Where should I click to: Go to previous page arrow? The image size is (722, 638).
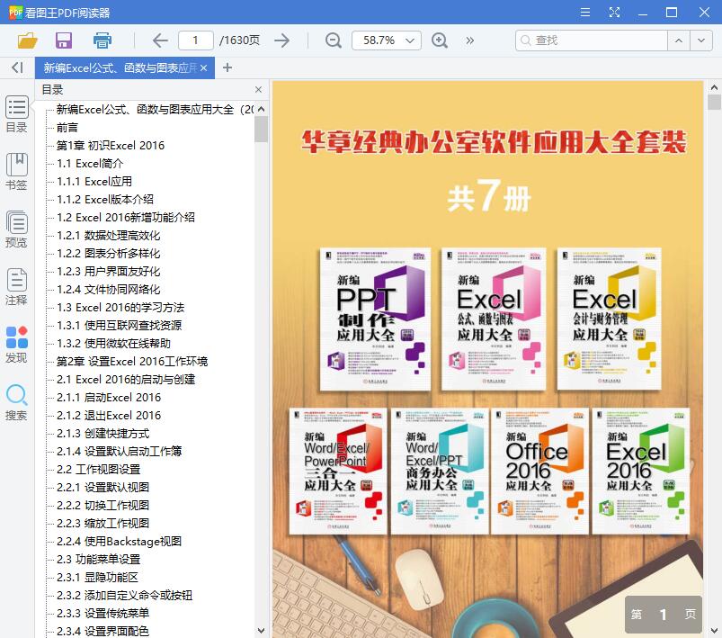point(160,40)
